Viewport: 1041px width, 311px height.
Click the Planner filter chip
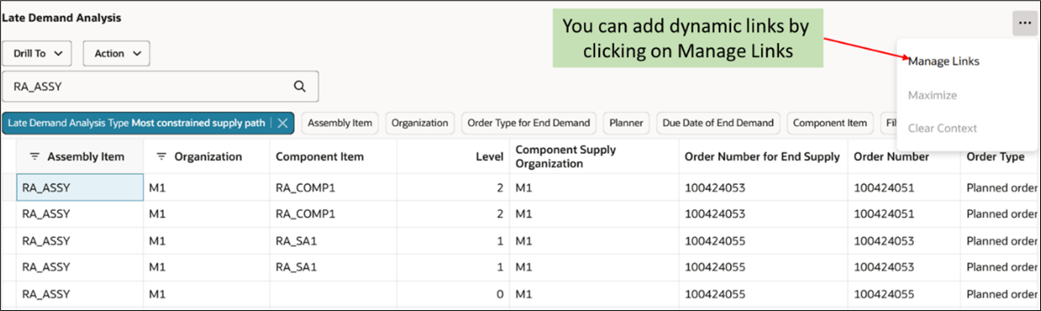627,123
